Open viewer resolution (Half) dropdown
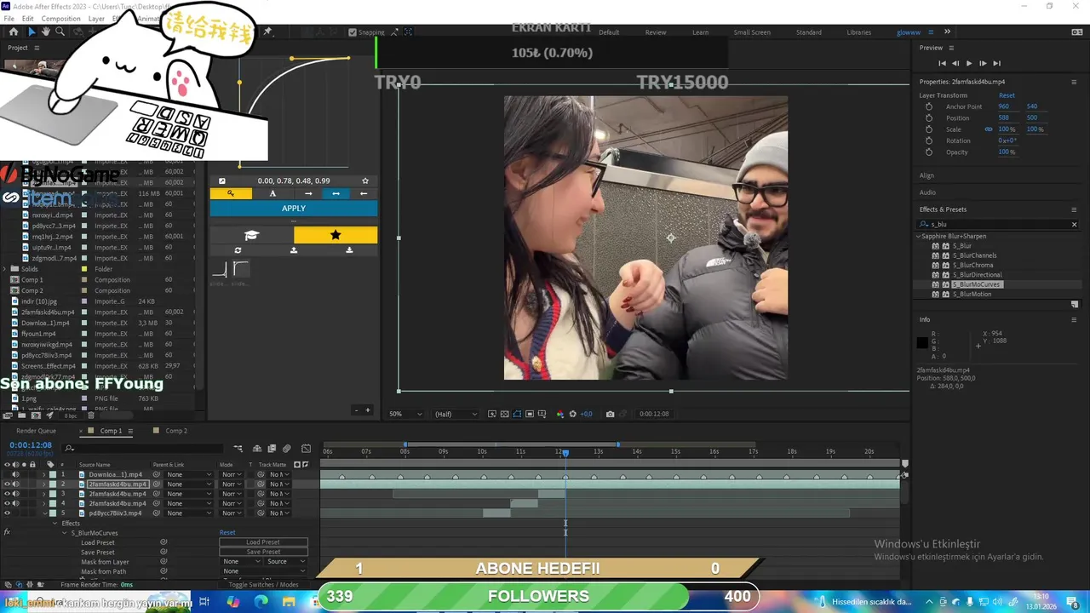 [456, 414]
